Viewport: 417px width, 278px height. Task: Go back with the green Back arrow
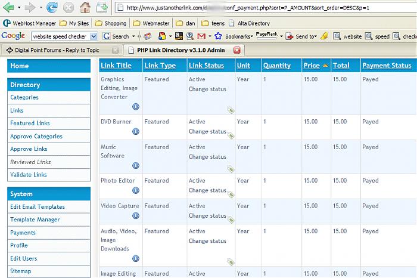click(x=8, y=7)
